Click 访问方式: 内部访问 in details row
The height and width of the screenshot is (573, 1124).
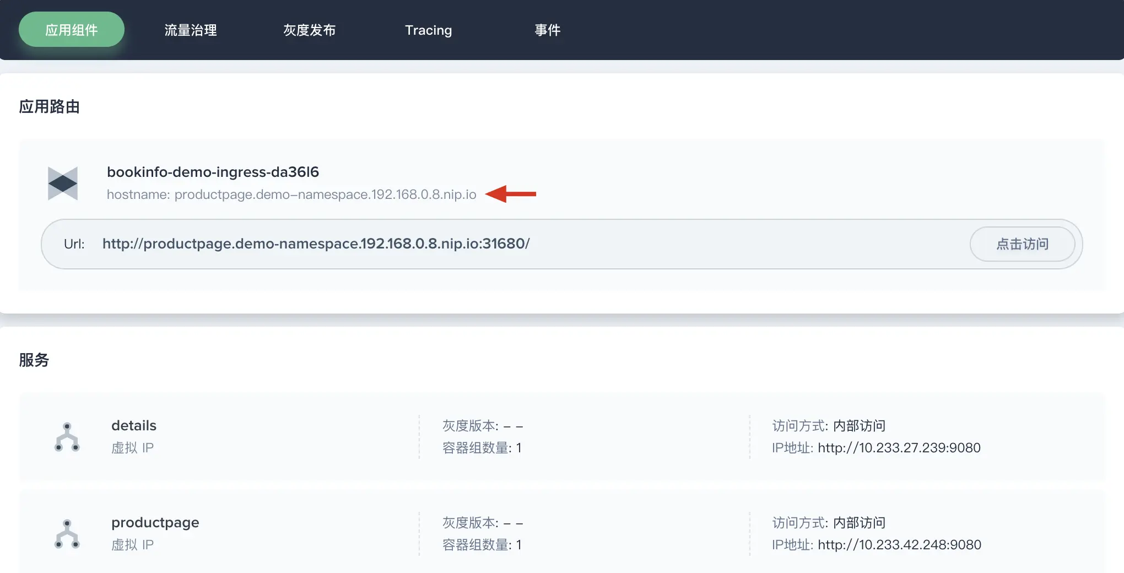(x=829, y=426)
